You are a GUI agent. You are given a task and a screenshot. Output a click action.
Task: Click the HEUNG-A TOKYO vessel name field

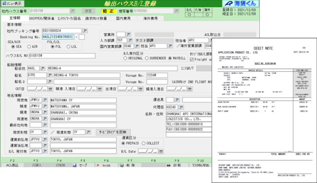(87, 75)
